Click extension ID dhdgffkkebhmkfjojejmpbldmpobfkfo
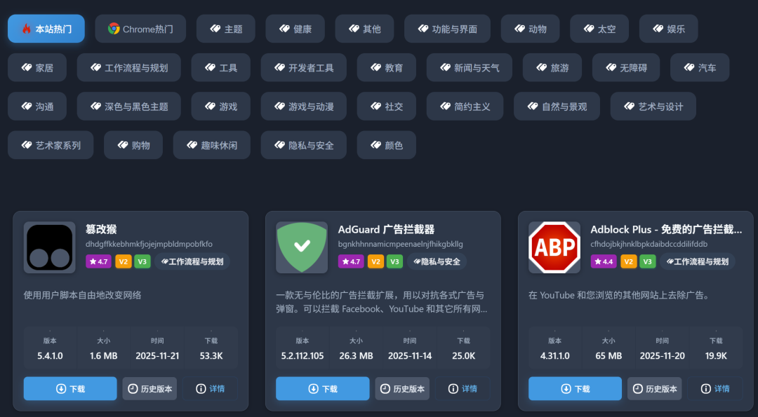The height and width of the screenshot is (417, 758). [149, 244]
